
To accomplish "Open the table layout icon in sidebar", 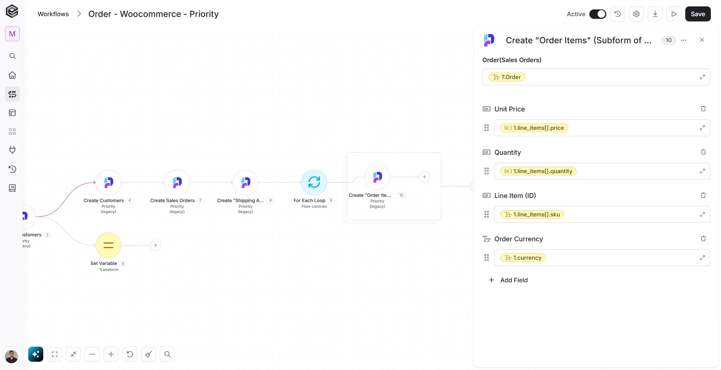I will (12, 113).
